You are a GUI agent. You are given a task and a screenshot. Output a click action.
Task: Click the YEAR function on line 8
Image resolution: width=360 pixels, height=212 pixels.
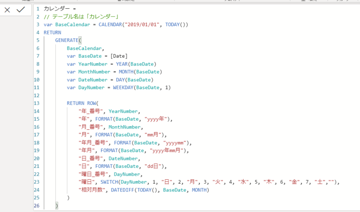(122, 64)
